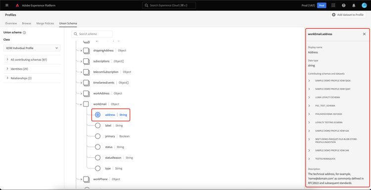The height and width of the screenshot is (190, 371).
Task: Open the XDM Individual Profile class dropdown
Action: click(x=32, y=48)
